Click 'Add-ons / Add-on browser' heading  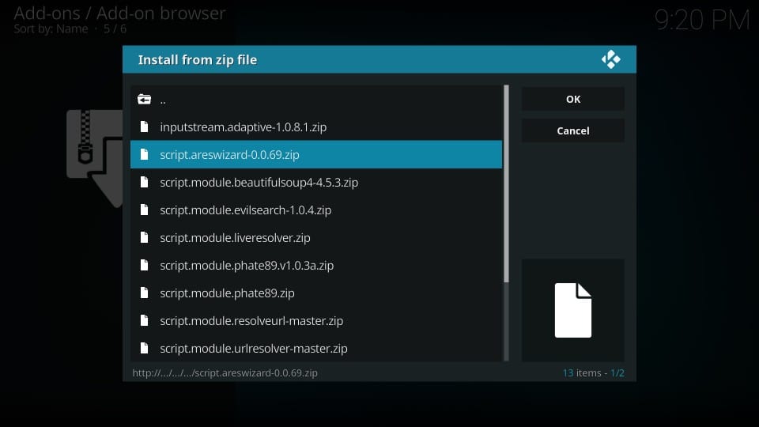[x=119, y=13]
